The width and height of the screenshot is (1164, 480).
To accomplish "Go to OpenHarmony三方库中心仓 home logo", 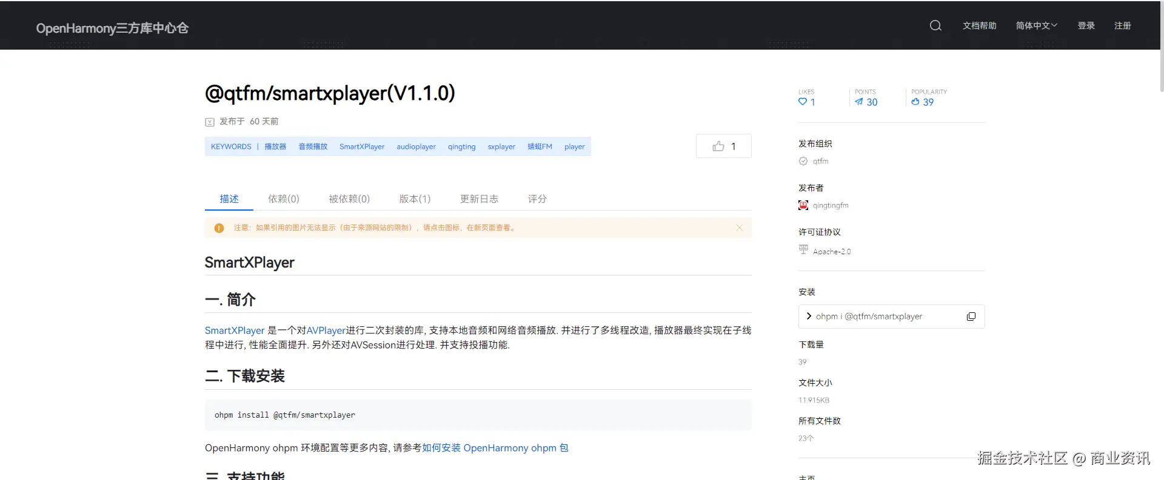I will [112, 28].
